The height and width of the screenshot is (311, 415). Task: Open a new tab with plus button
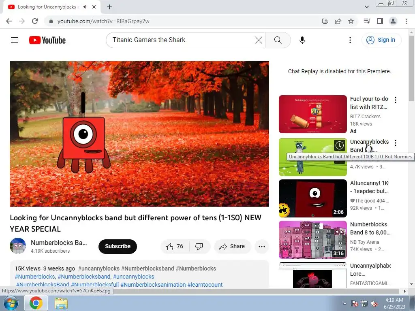coord(109,7)
